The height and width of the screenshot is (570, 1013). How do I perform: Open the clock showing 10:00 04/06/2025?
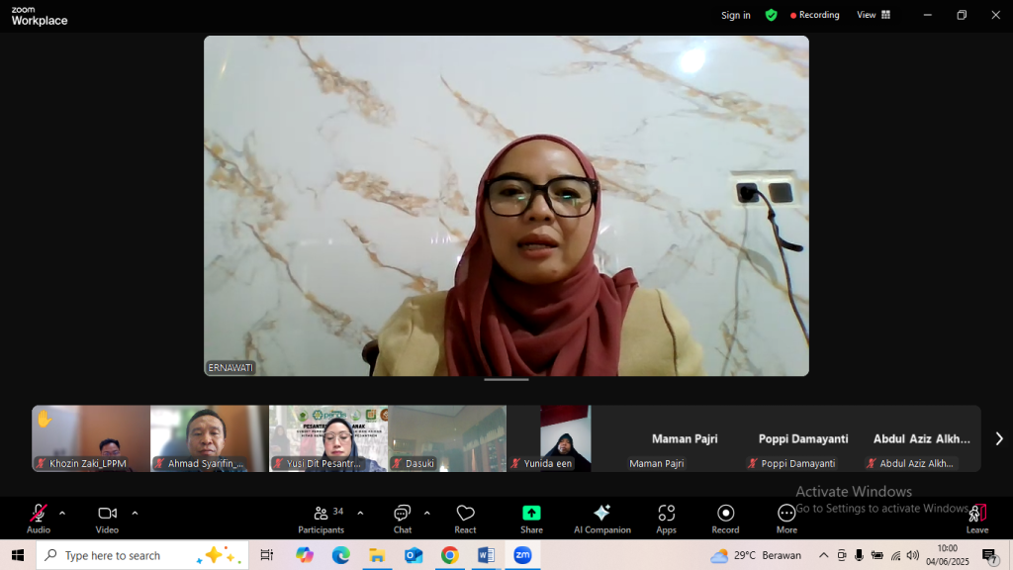[x=948, y=555]
